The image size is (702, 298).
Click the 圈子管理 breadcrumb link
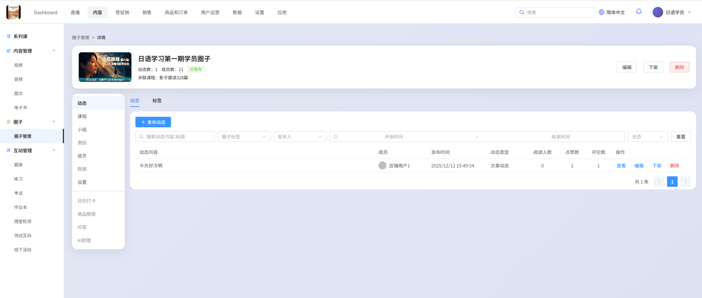[x=81, y=38]
